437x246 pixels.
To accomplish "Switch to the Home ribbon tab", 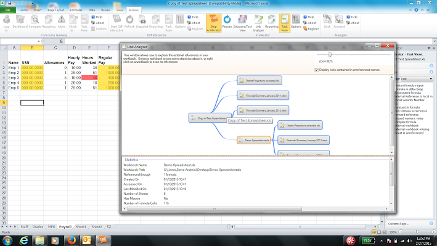I will coord(23,10).
